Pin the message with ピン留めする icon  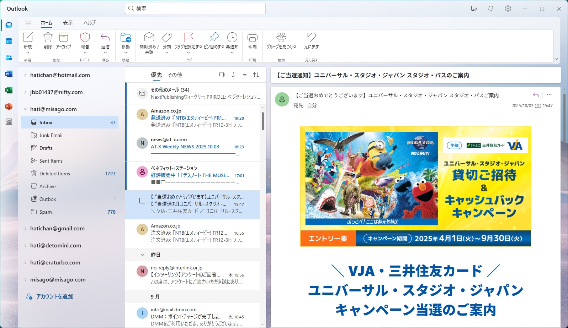click(x=214, y=38)
